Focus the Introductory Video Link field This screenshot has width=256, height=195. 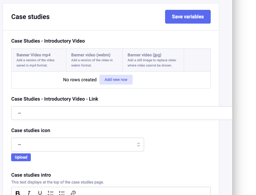(122, 113)
